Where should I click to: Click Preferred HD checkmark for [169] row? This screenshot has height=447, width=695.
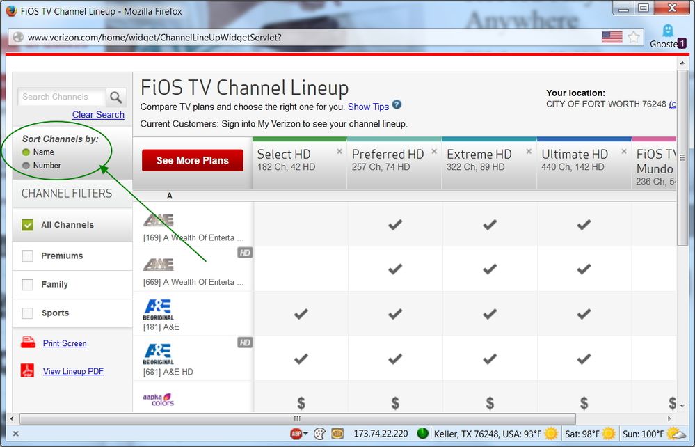click(395, 224)
